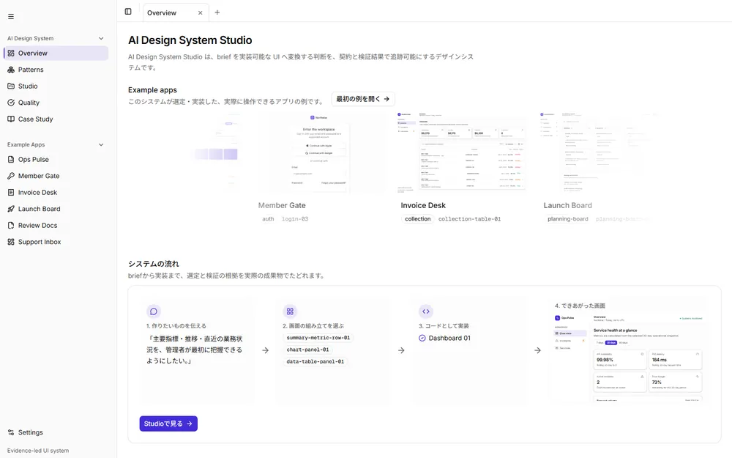The image size is (732, 458).
Task: Open Review Docs in the sidebar
Action: [x=56, y=225]
